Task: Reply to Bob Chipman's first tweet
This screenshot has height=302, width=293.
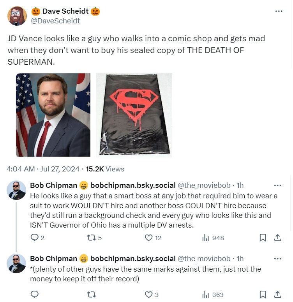Action: pos(34,238)
